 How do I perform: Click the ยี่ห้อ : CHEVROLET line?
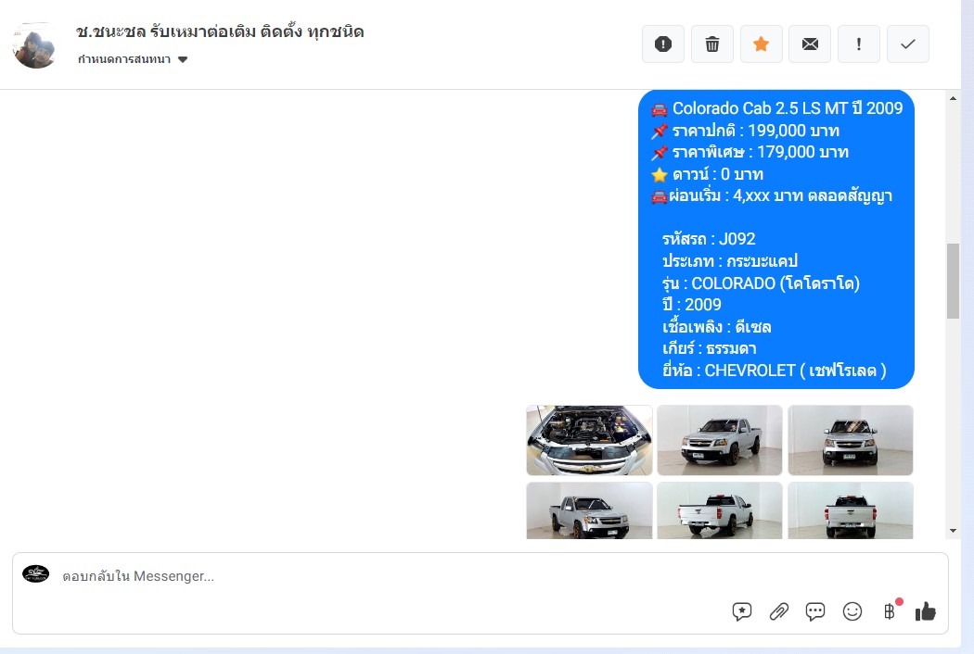point(774,371)
